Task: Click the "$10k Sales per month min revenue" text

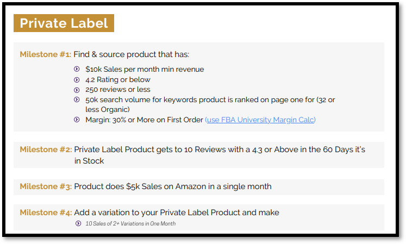Action: [145, 69]
